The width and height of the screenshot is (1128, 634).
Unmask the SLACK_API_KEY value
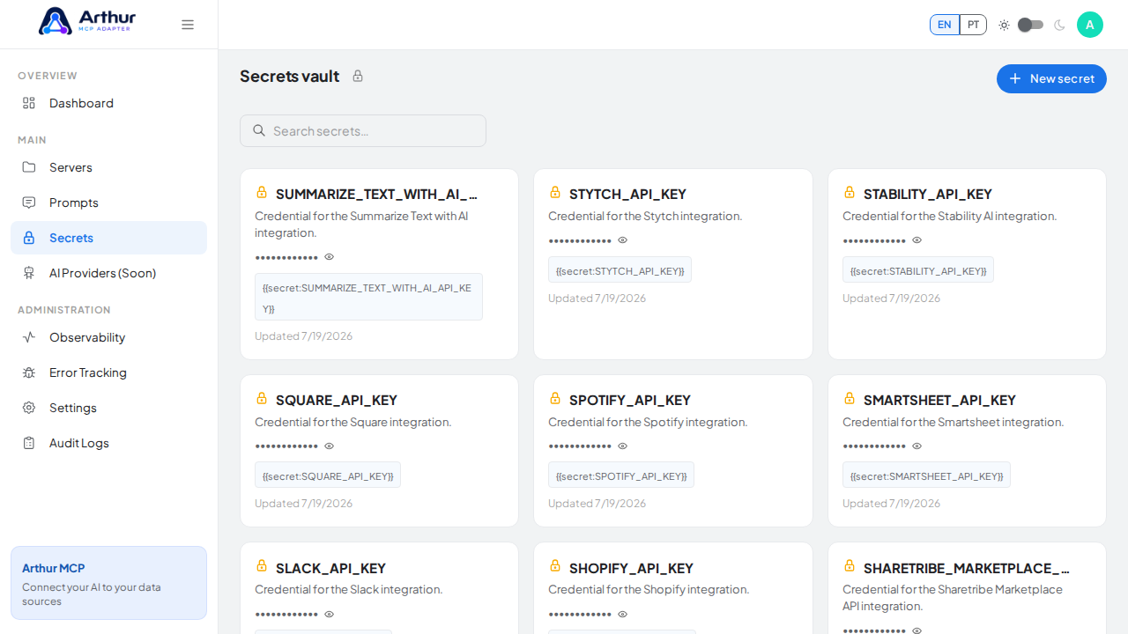coord(330,614)
